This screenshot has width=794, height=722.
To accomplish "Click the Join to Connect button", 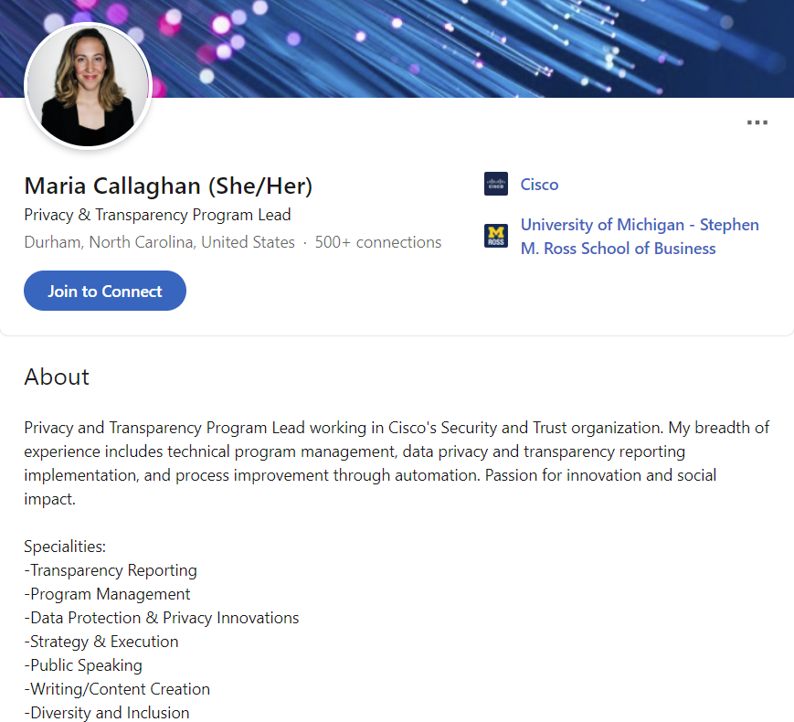I will click(x=105, y=291).
